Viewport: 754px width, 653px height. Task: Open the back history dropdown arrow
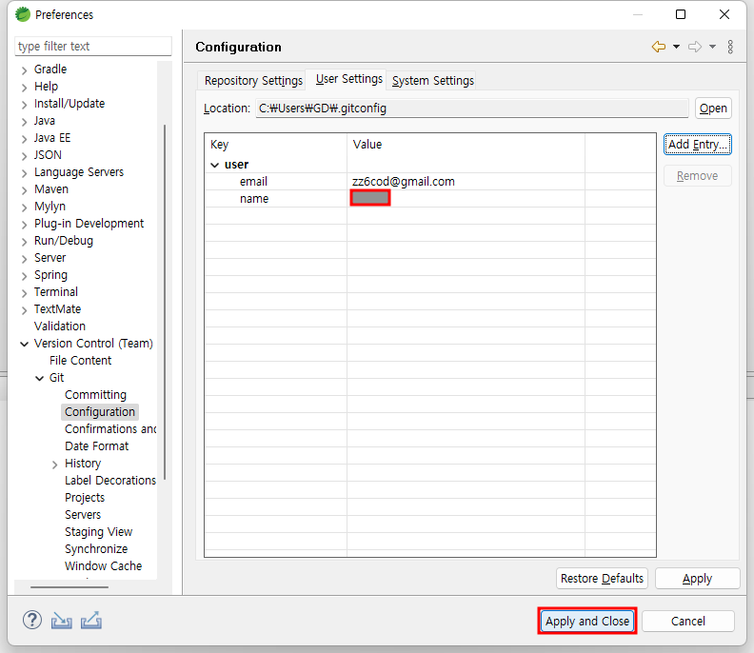(676, 47)
